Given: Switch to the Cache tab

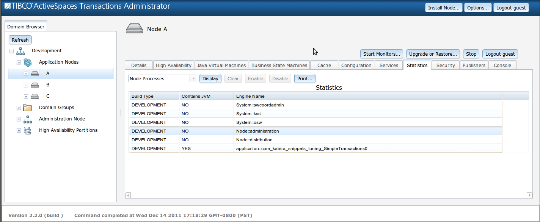Looking at the screenshot, I should point(324,65).
